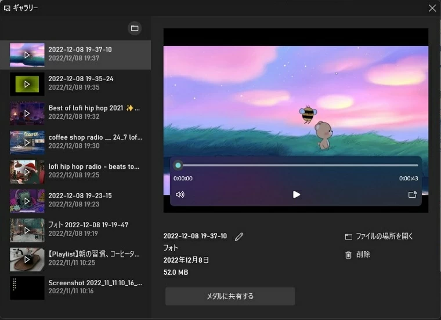
Task: Click the 52.0 MB file size text
Action: (x=176, y=272)
